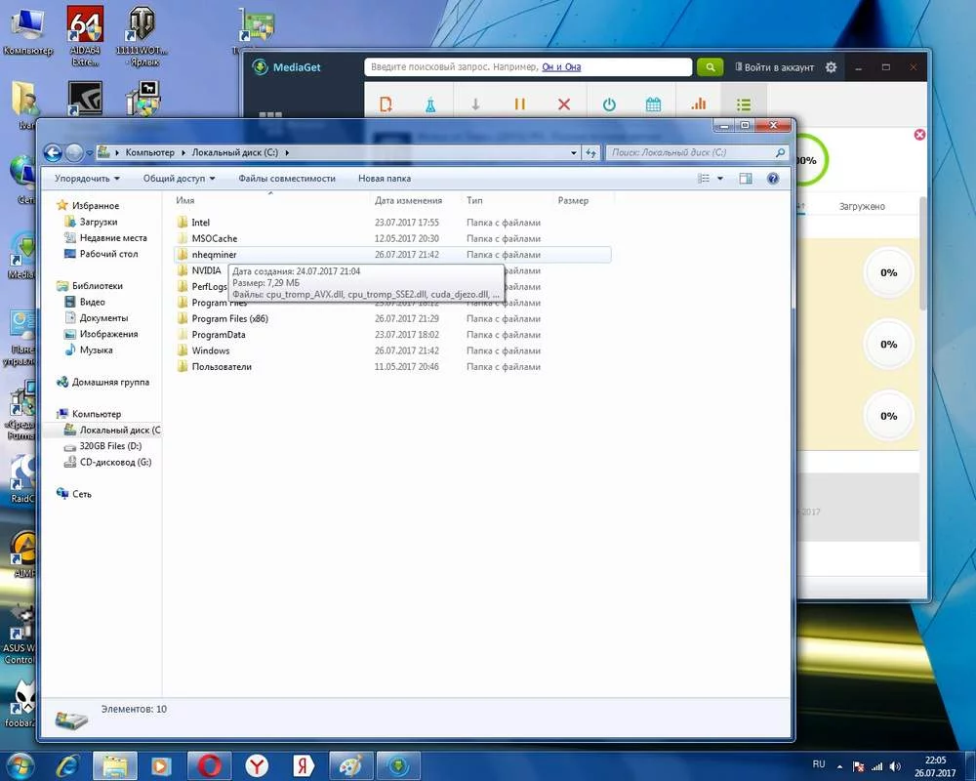Open the view options dropdown arrow
The height and width of the screenshot is (781, 976).
720,179
